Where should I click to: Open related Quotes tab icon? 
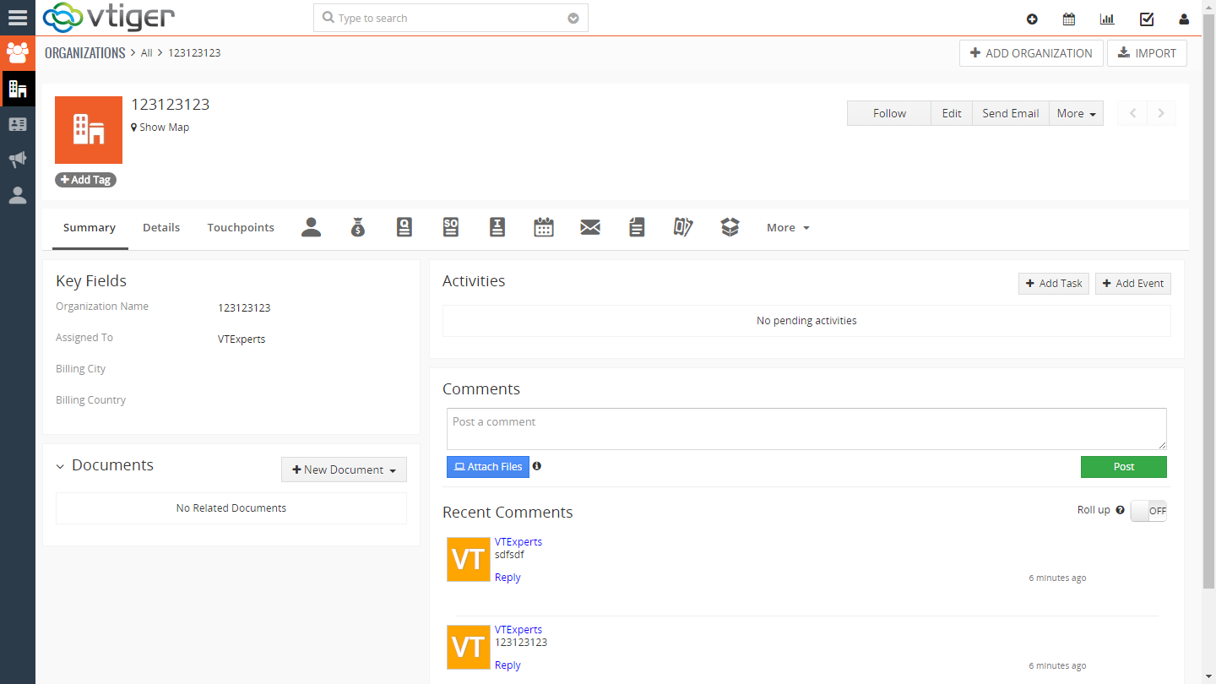[404, 227]
